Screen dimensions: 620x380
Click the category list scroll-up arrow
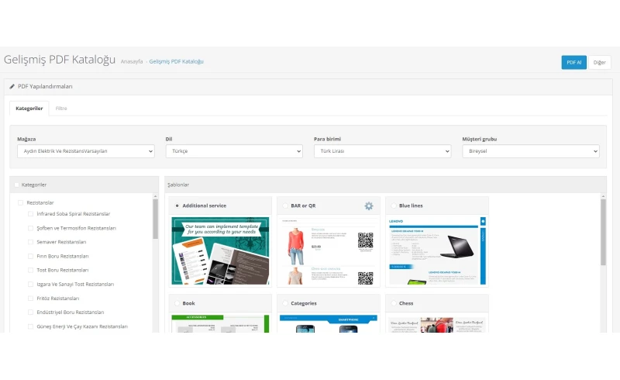[156, 196]
